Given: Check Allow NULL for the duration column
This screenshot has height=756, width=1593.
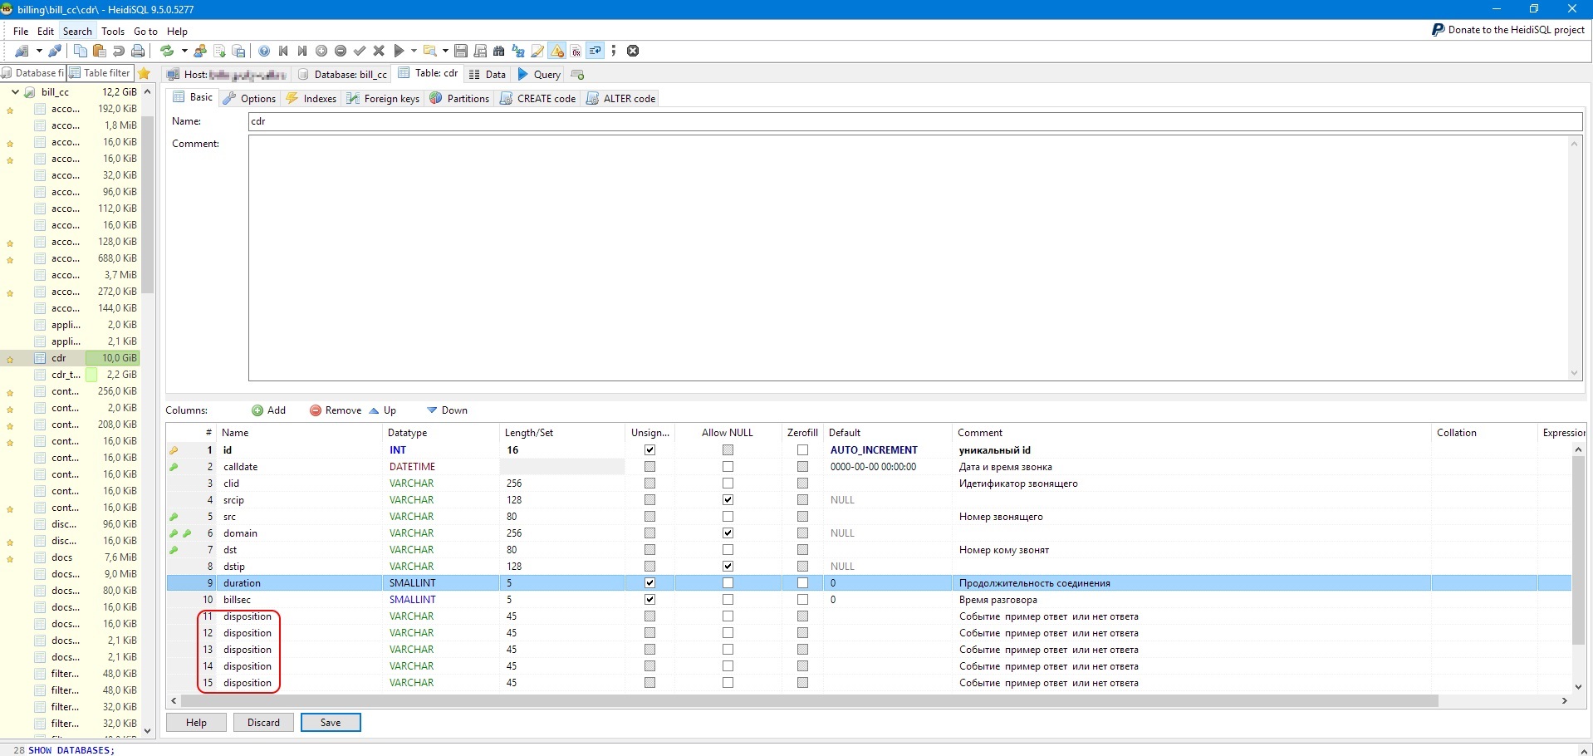Looking at the screenshot, I should pyautogui.click(x=728, y=582).
